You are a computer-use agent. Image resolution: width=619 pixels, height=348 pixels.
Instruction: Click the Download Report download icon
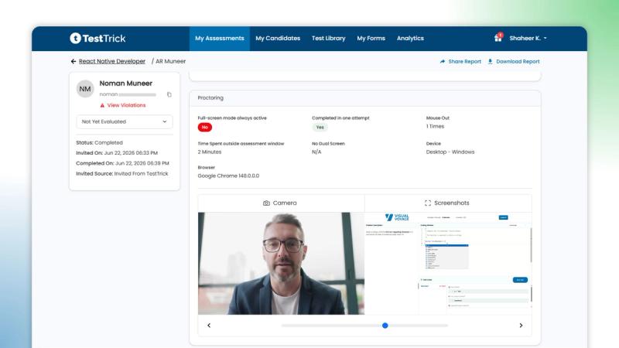point(491,62)
